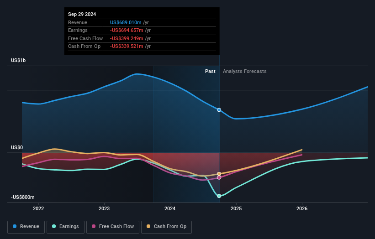Click the 2022 x-axis label
Viewport: 375px width, 239px height.
click(38, 208)
